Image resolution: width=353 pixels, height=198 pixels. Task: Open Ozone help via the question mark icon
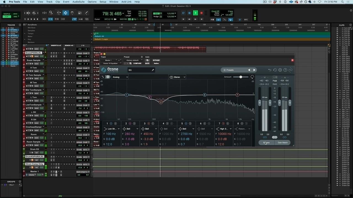[285, 70]
